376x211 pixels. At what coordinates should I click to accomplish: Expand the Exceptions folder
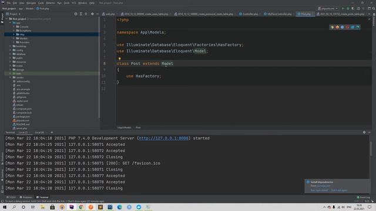pyautogui.click(x=14, y=30)
